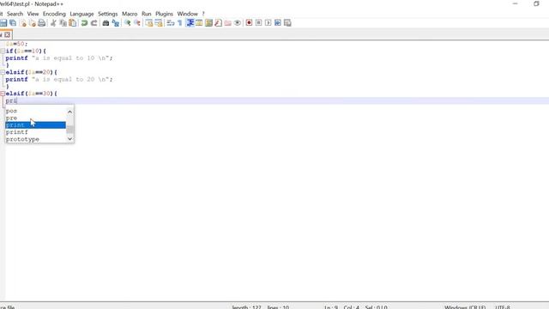The width and height of the screenshot is (549, 309).
Task: Toggle synchronize vertical scrolling
Action: (x=149, y=23)
